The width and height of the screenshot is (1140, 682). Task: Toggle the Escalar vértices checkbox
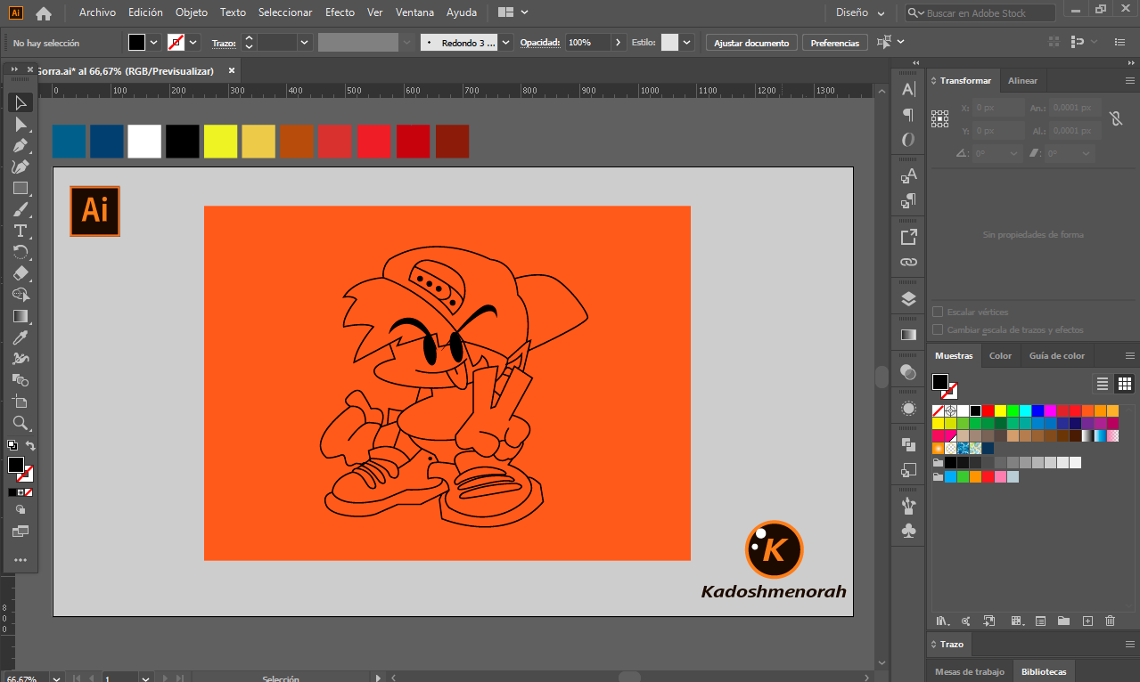click(938, 312)
